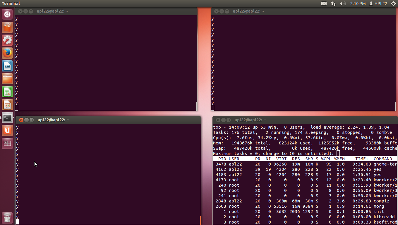Image resolution: width=398 pixels, height=225 pixels.
Task: Click the Terminal application name in top panel
Action: 11,4
